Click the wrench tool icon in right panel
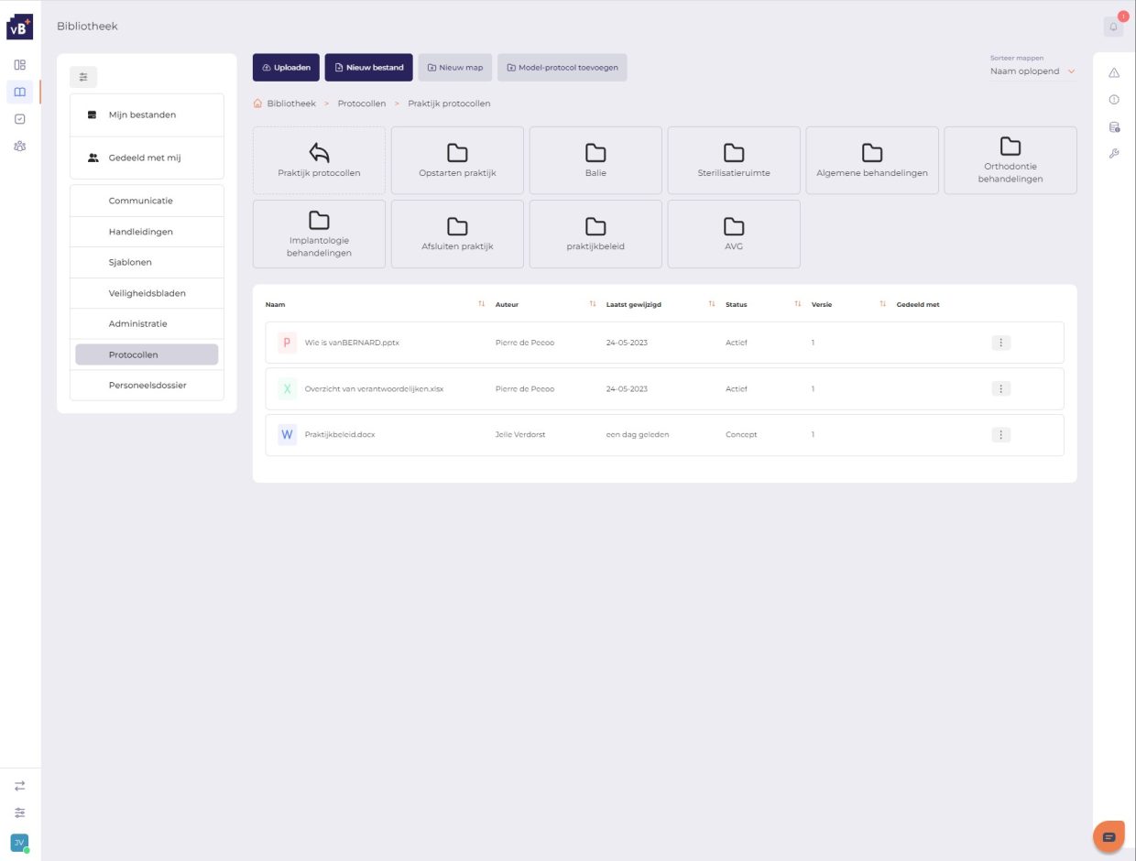The width and height of the screenshot is (1136, 861). coord(1114,153)
